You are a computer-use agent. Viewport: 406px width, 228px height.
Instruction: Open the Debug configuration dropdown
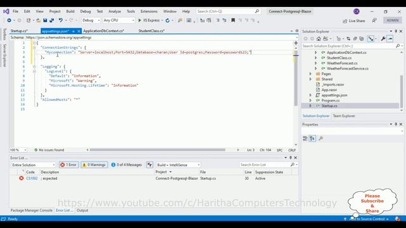(x=91, y=20)
